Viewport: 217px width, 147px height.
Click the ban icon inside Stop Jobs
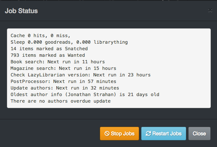107,134
